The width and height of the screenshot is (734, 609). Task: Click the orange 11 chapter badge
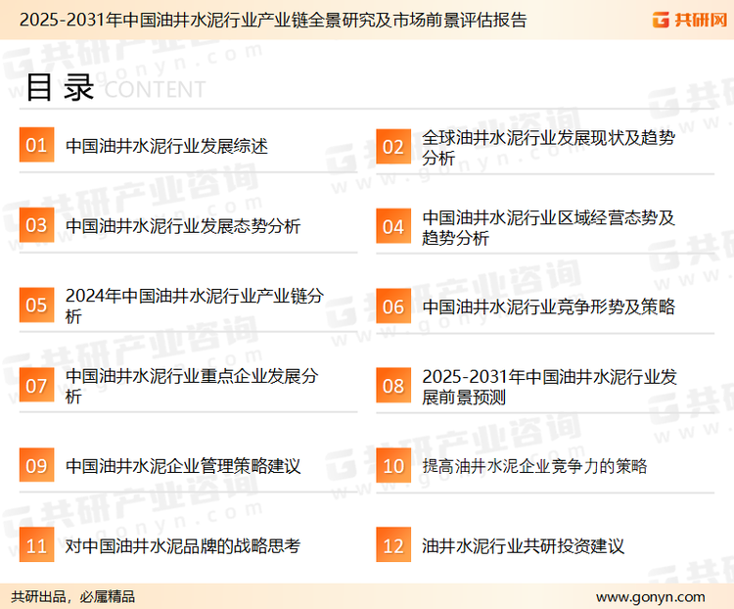click(36, 545)
